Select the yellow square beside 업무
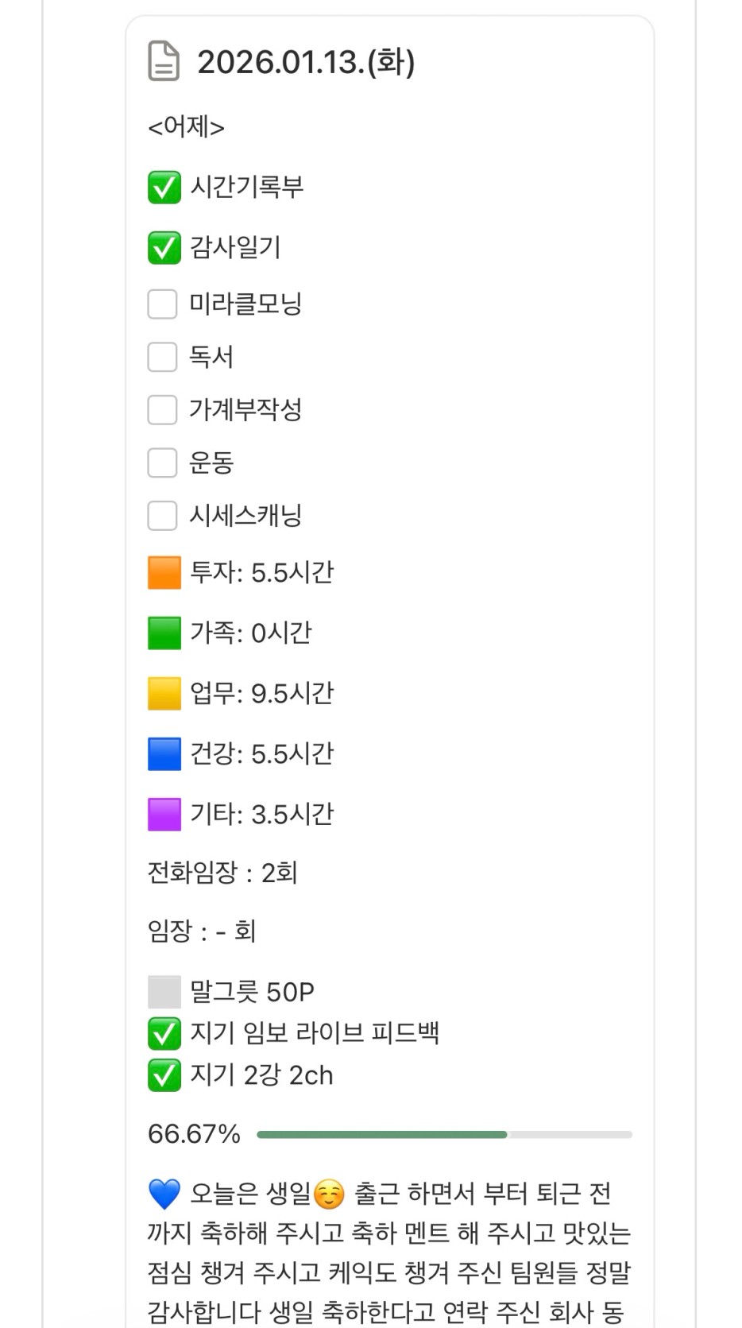The image size is (742, 1328). click(x=164, y=694)
